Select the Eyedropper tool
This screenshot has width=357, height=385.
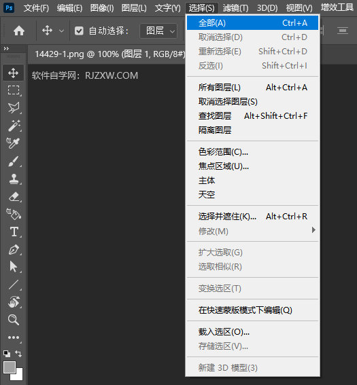(x=13, y=143)
